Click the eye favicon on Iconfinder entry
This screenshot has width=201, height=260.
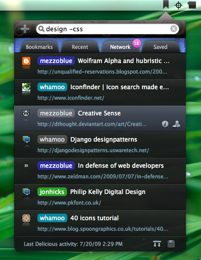click(26, 87)
